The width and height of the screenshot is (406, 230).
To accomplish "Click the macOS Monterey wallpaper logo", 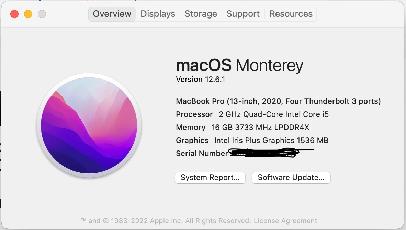I will pyautogui.click(x=89, y=125).
